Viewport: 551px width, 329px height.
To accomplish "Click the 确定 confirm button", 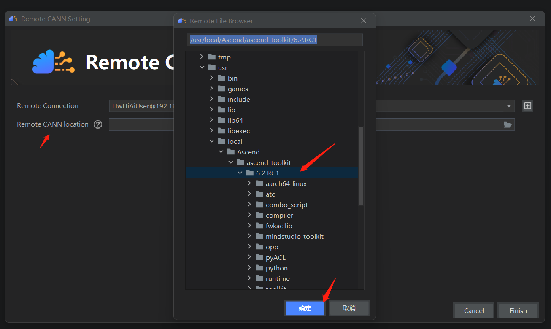I will pyautogui.click(x=305, y=308).
